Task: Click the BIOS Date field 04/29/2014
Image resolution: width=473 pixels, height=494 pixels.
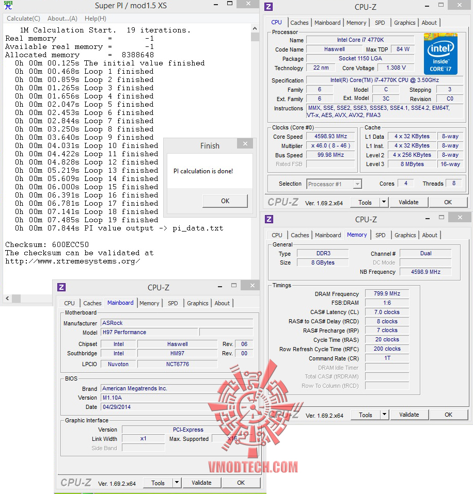Action: click(x=177, y=407)
